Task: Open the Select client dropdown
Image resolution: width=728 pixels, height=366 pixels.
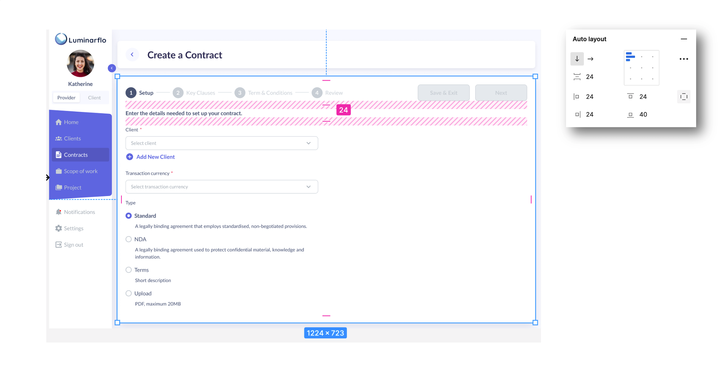Action: click(222, 143)
